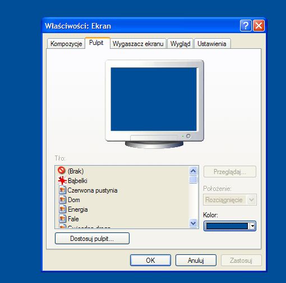286x283 pixels.
Task: Click the red splash icon beside Bąbelki
Action: click(x=62, y=181)
